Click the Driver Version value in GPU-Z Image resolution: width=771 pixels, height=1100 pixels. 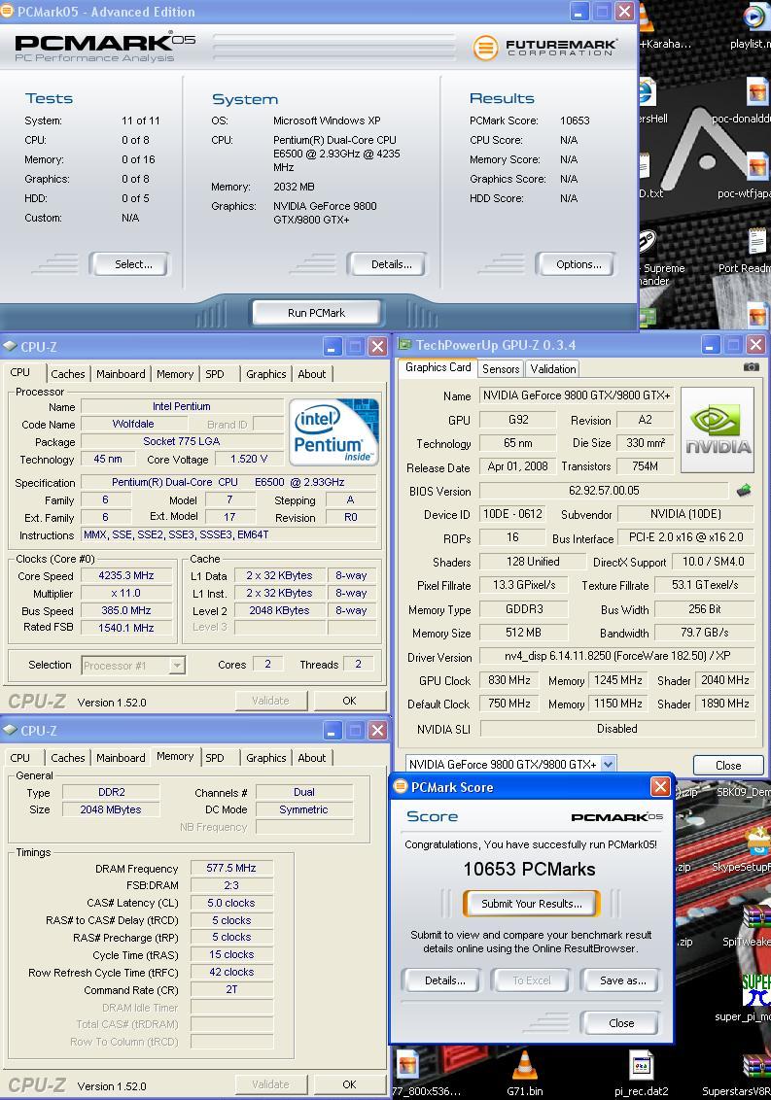point(617,657)
